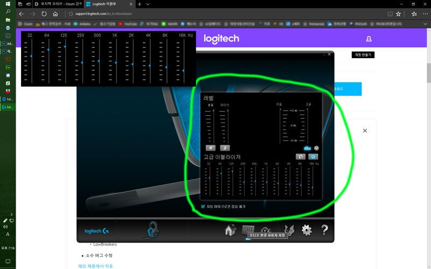Viewport: 431px width, 269px height.
Task: Click the page vertical scrollbar
Action: [x=429, y=73]
